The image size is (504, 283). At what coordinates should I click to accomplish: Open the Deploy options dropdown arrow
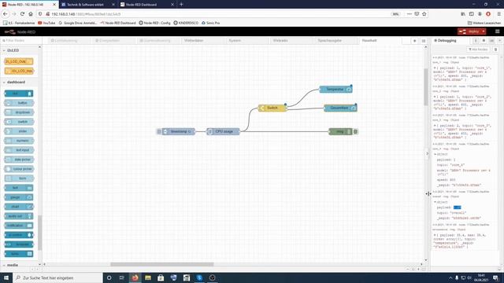484,31
